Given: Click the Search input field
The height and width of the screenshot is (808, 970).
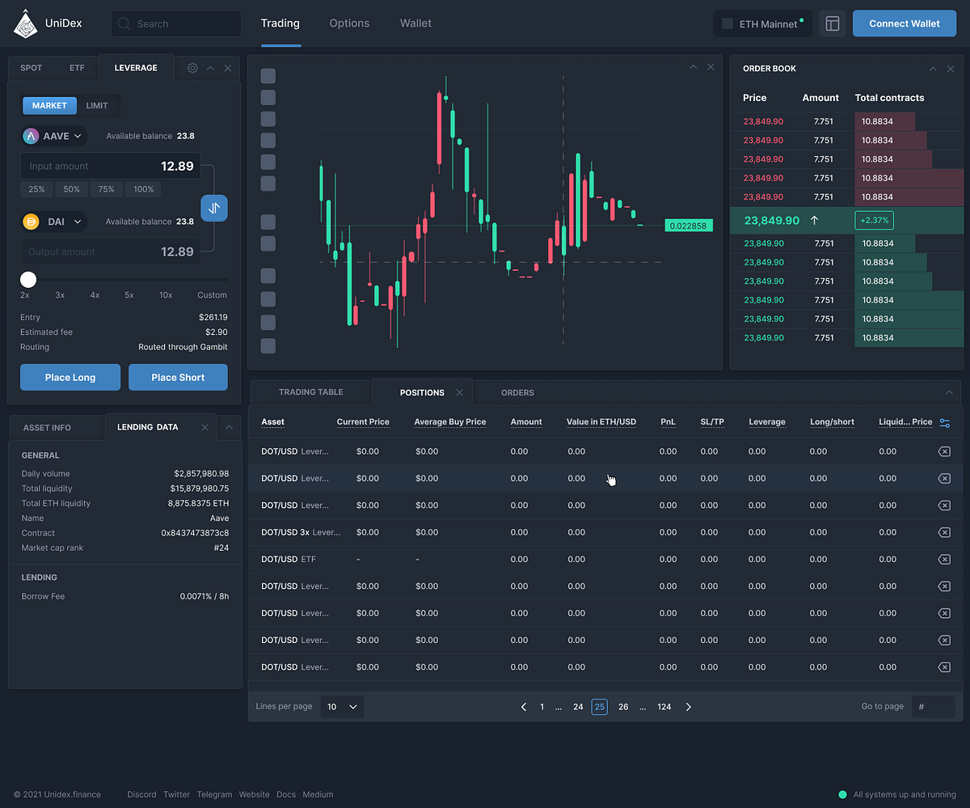Looking at the screenshot, I should (x=176, y=23).
